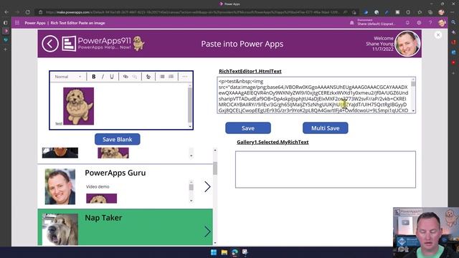Click the back arrow circle in app header

click(x=50, y=44)
